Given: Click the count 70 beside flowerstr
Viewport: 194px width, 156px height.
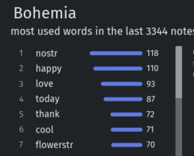Looking at the screenshot, I should coord(151,145).
